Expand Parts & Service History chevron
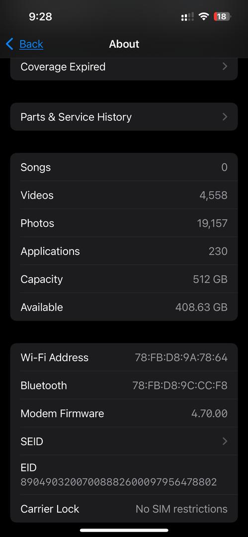 pyautogui.click(x=225, y=117)
